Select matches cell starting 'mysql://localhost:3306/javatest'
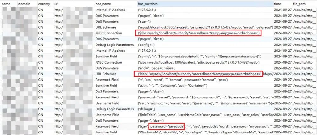The image size is (317, 135). (x=205, y=27)
